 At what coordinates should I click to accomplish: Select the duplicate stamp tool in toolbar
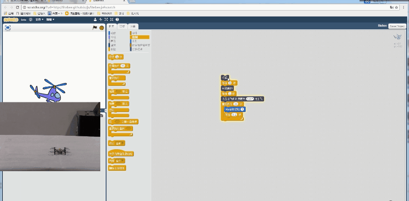coord(95,19)
